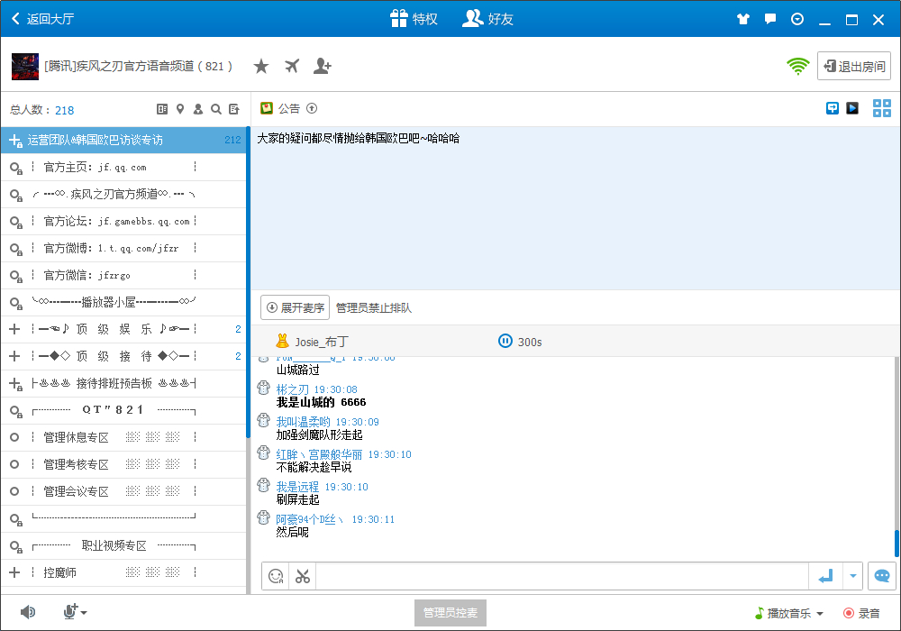The width and height of the screenshot is (901, 631).
Task: Open username 阿豪94个D丝丶 in chat
Action: [x=310, y=519]
